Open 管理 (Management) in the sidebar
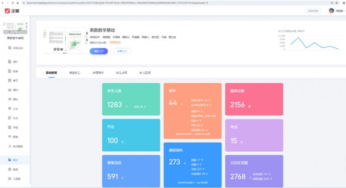The image size is (346, 188). pyautogui.click(x=10, y=169)
